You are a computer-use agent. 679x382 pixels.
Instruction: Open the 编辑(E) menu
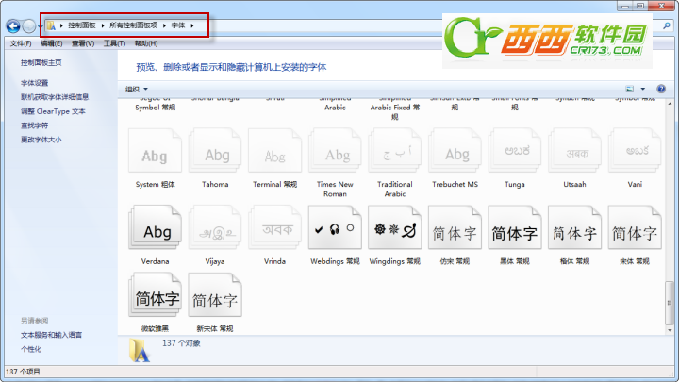point(52,43)
